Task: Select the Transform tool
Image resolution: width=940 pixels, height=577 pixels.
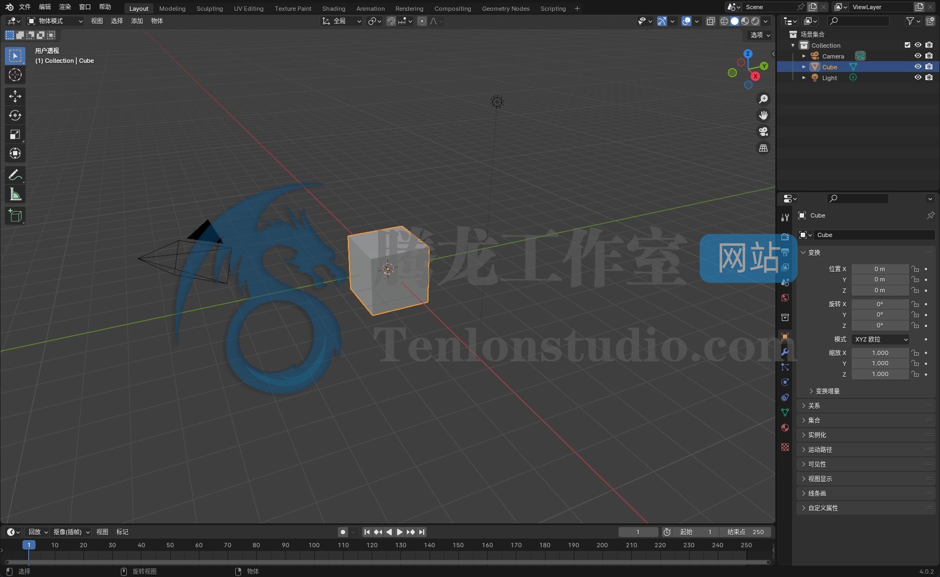Action: pos(15,153)
